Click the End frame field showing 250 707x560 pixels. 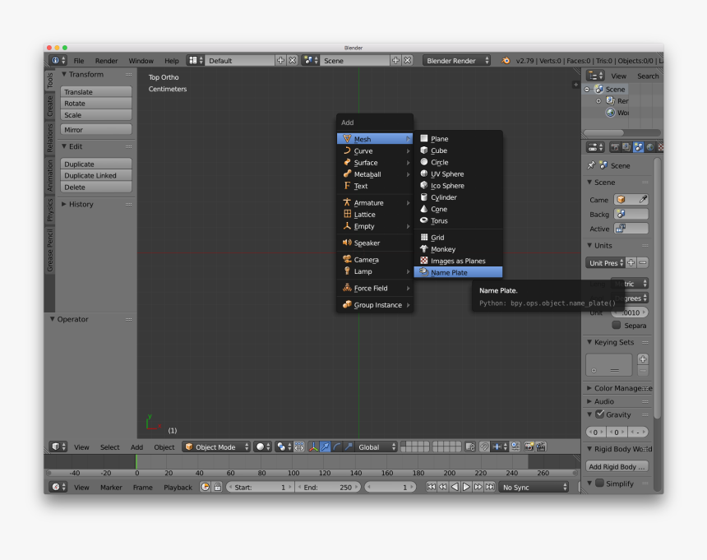point(328,487)
